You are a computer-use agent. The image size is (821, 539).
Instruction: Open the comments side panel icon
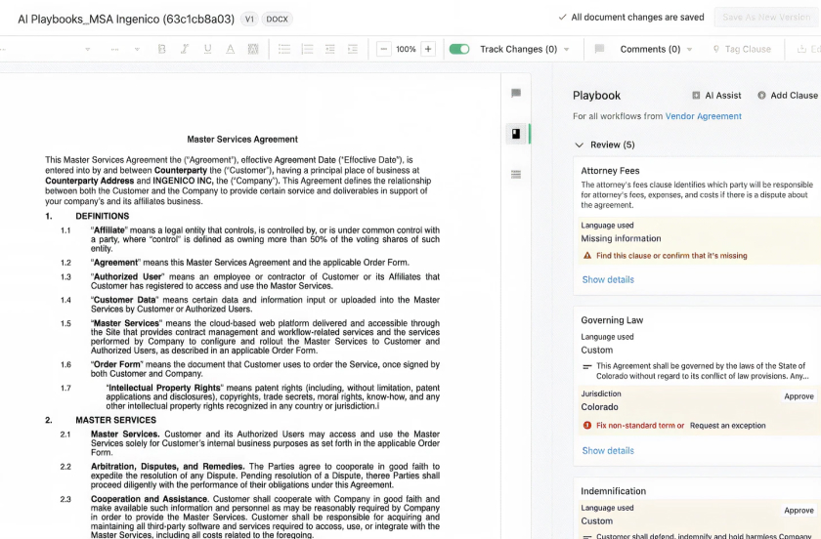click(516, 93)
